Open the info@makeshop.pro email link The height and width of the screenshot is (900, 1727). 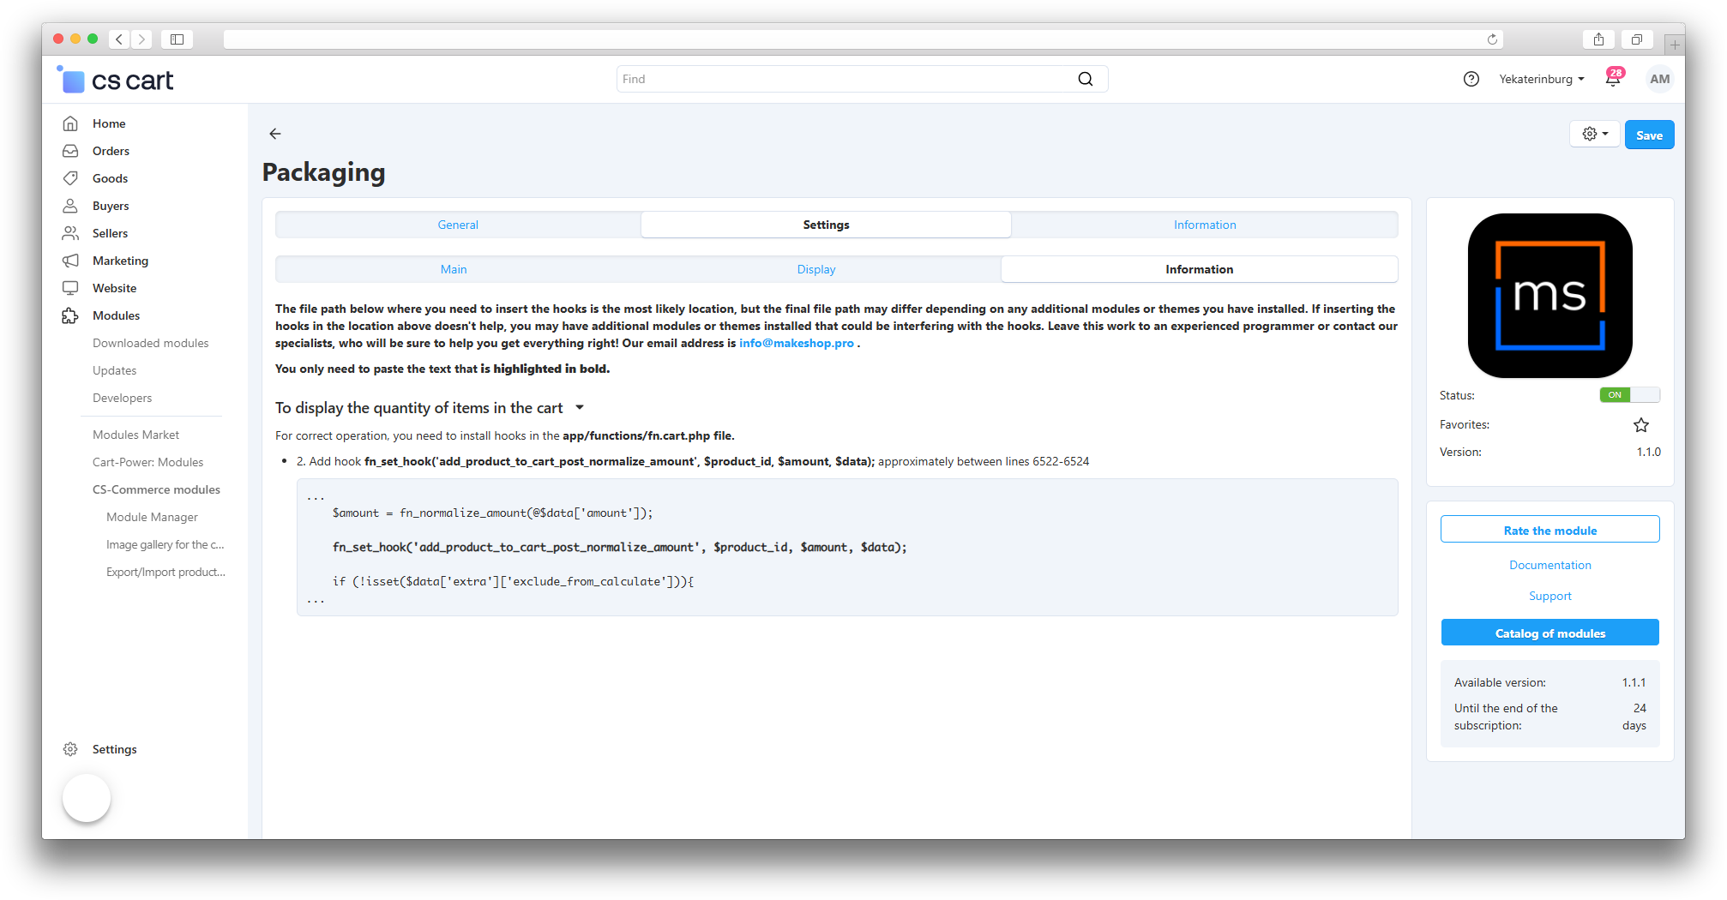click(x=797, y=343)
